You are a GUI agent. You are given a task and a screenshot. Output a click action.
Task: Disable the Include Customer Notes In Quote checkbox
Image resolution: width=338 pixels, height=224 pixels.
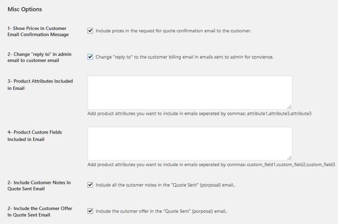[x=90, y=185]
